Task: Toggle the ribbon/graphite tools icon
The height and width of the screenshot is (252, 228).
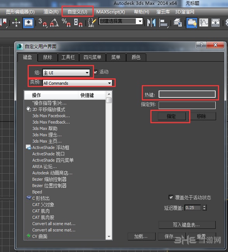Action: [x=192, y=22]
